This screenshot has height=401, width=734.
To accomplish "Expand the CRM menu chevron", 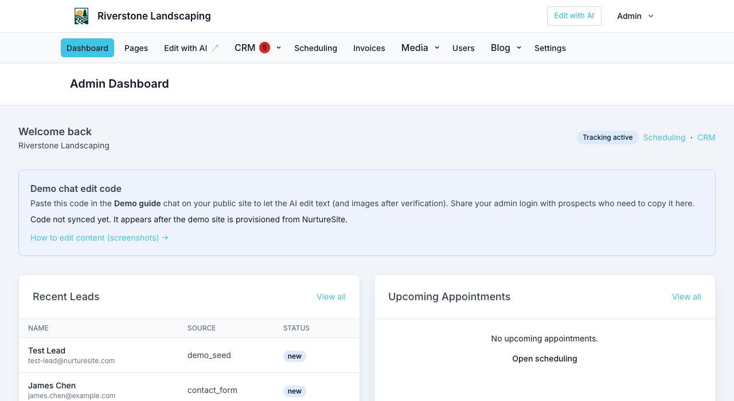I will [x=279, y=48].
